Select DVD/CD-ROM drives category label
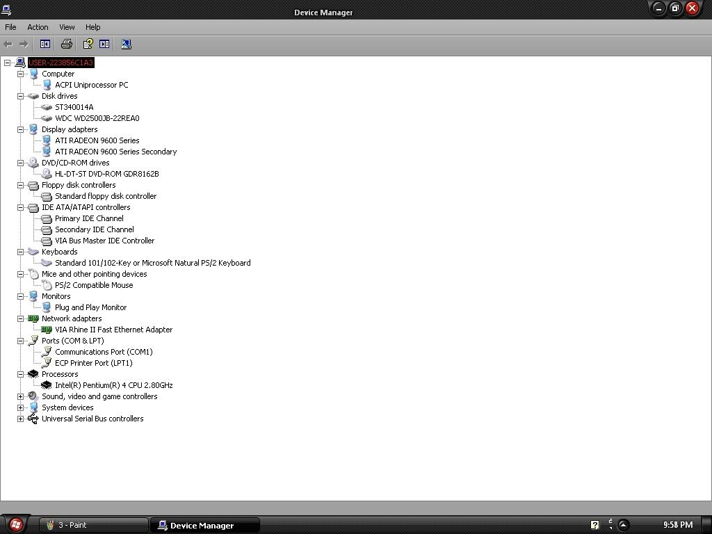The image size is (712, 534). pyautogui.click(x=75, y=163)
